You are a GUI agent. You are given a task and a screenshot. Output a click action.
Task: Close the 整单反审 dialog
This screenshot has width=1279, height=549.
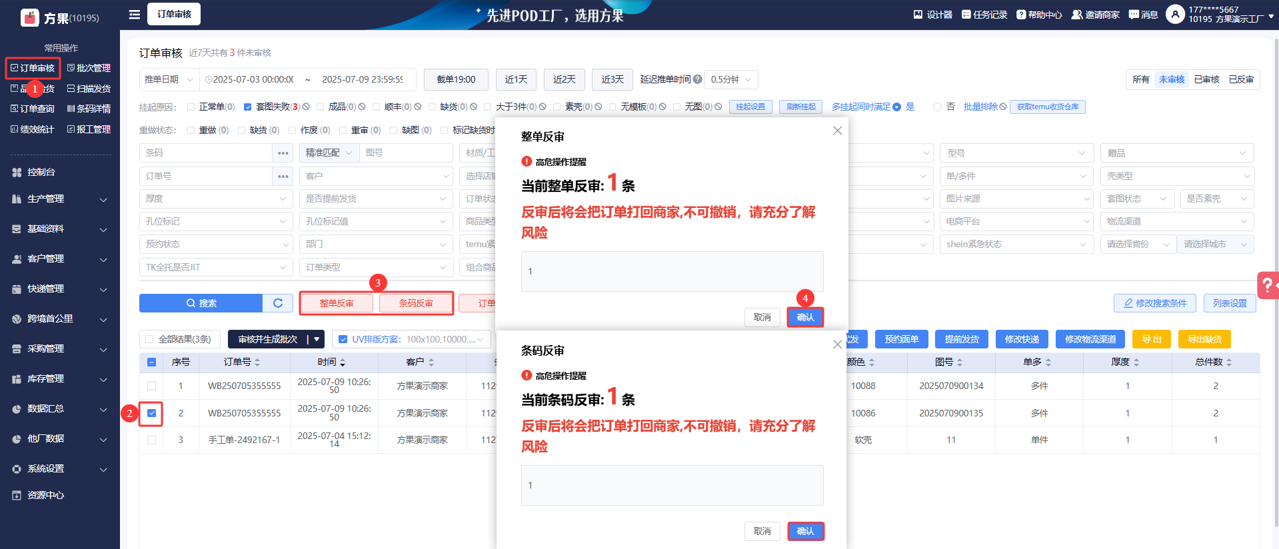tap(838, 131)
